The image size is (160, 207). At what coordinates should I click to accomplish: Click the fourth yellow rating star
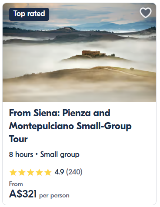click(x=39, y=172)
